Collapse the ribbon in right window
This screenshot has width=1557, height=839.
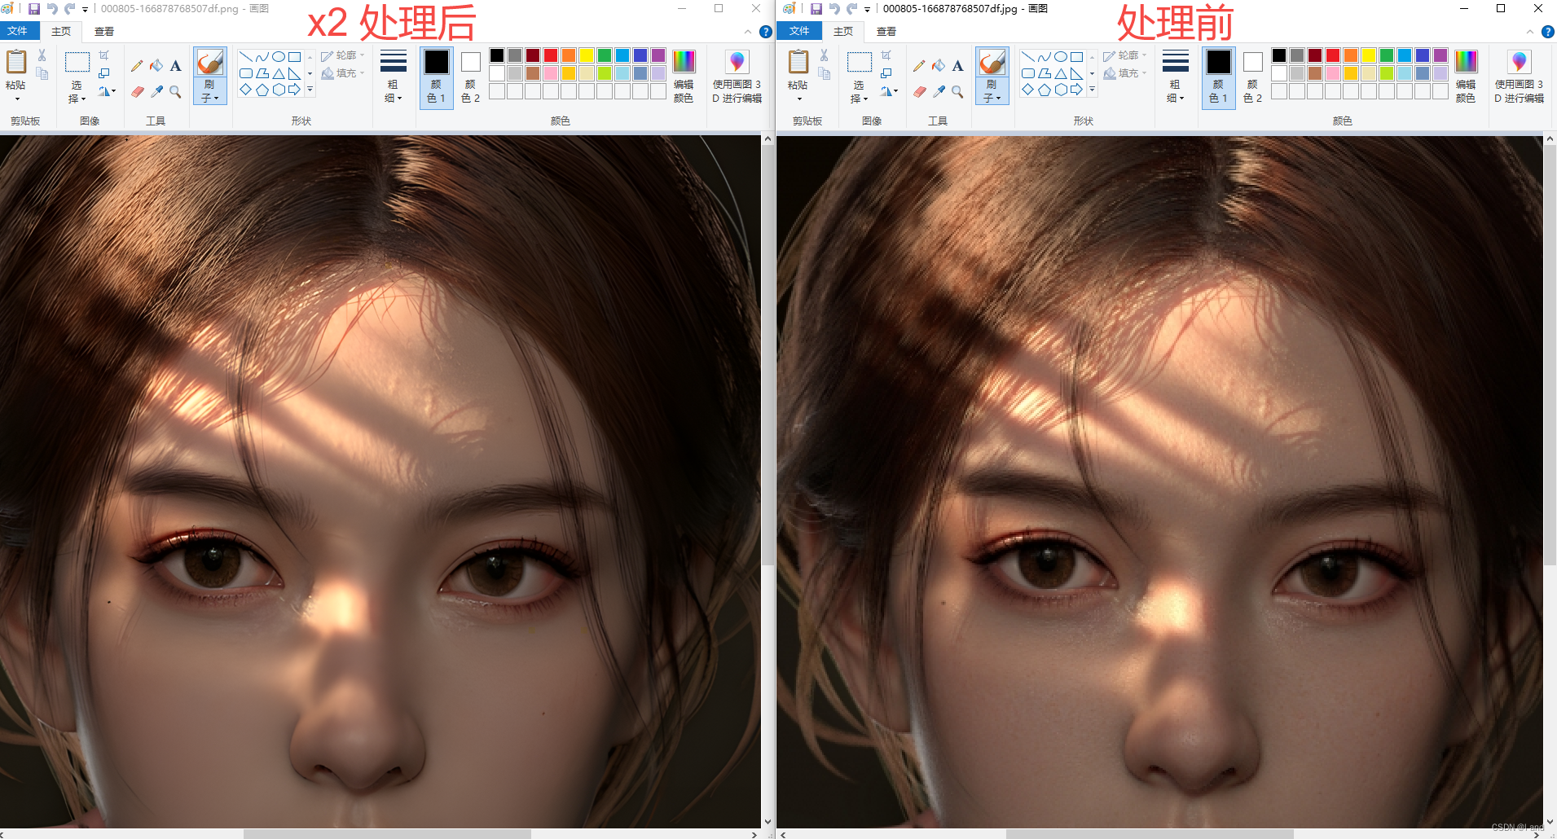coord(1529,32)
